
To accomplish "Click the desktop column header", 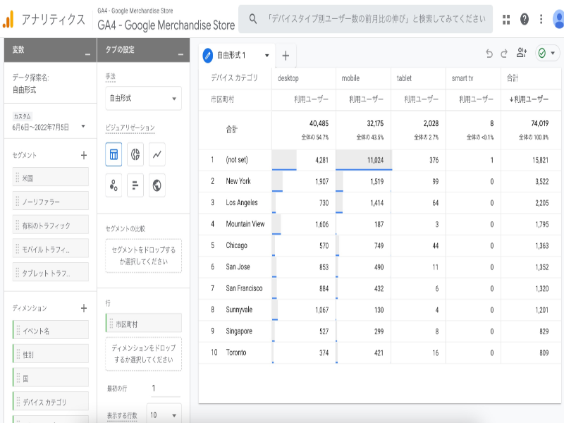I will point(288,78).
